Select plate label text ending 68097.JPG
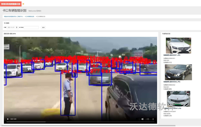The image size is (201, 127). point(172,108)
